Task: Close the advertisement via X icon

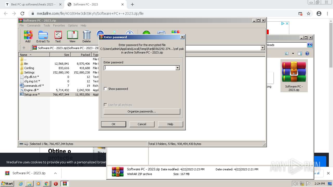Action: point(287,23)
